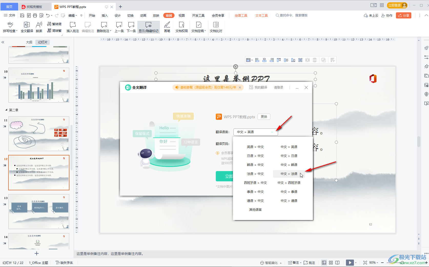This screenshot has height=267, width=429.
Task: Open document permissions
Action: click(181, 27)
